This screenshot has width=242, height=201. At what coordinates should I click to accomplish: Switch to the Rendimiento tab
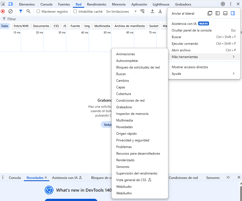pos(96,4)
